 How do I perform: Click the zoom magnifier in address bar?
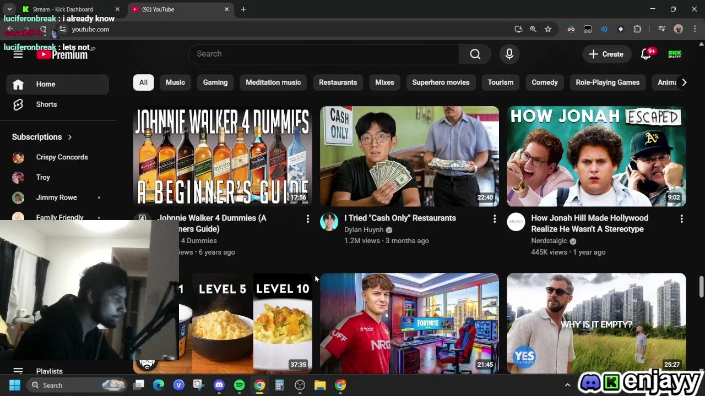pos(533,29)
